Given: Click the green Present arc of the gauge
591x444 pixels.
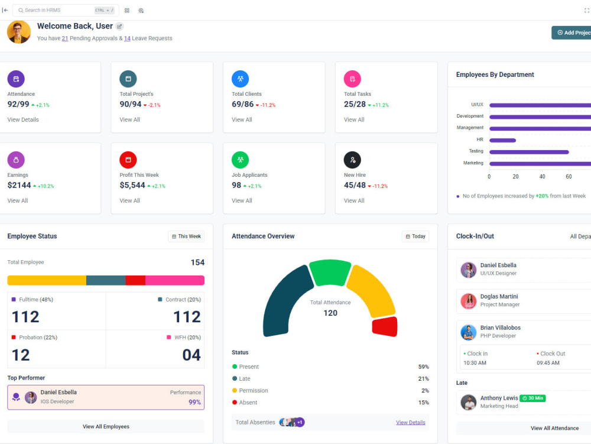Looking at the screenshot, I should pos(330,272).
